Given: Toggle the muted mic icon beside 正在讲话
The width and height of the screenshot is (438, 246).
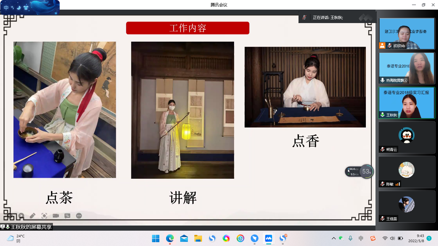Looking at the screenshot, I should (x=304, y=18).
